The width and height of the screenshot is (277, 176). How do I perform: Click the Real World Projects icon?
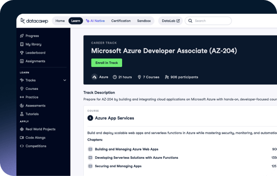22,129
